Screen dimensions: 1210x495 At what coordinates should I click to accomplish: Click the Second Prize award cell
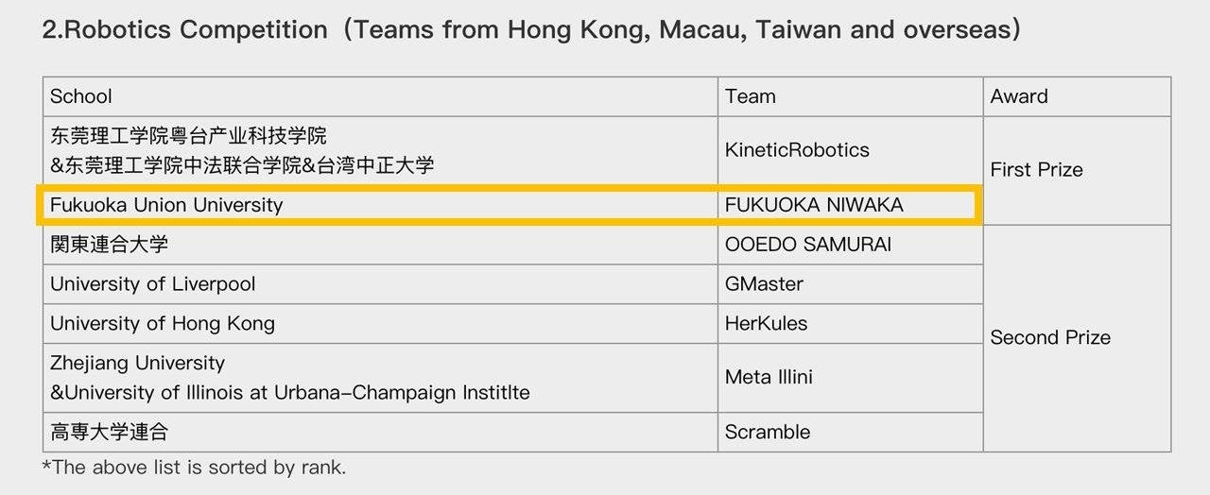(1049, 338)
